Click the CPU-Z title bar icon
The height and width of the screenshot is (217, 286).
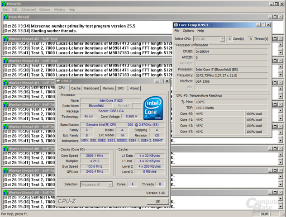tap(58, 81)
